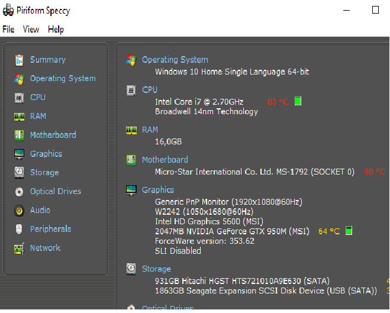Click the '16,0GB' RAM value

tap(169, 141)
